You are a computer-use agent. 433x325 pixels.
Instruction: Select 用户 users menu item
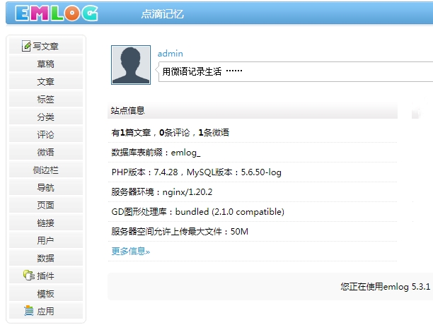point(46,241)
